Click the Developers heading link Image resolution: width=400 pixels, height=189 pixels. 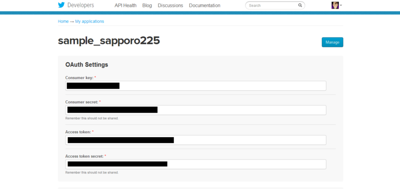click(x=80, y=5)
